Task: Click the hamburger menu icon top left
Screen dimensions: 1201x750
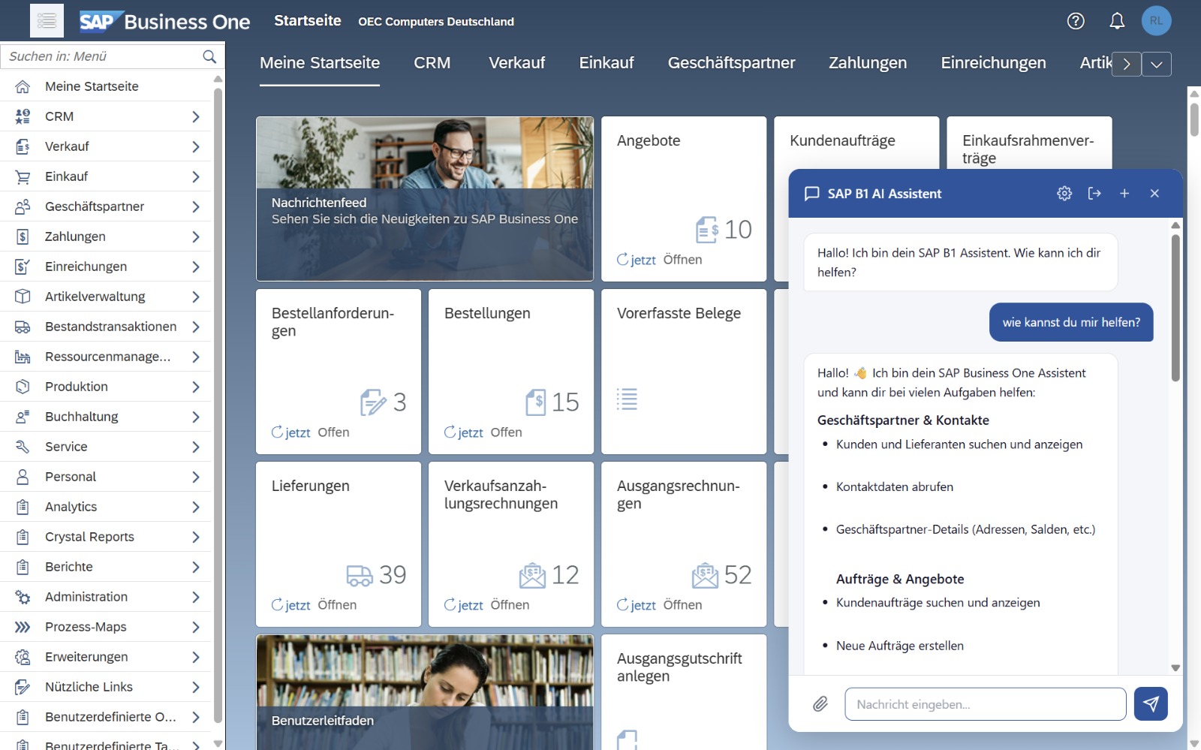Action: 47,20
